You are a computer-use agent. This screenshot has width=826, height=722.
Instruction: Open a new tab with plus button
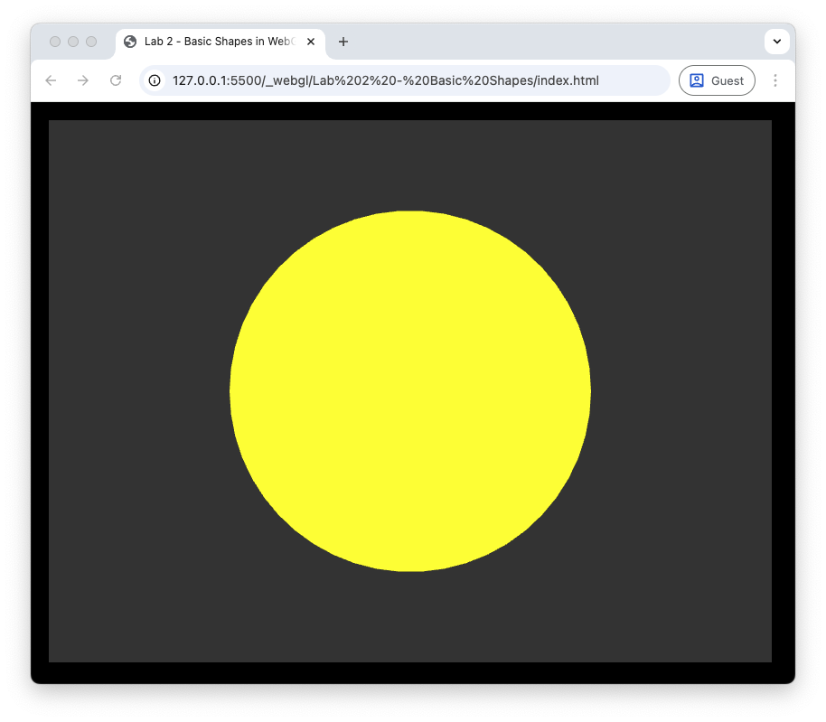[343, 42]
